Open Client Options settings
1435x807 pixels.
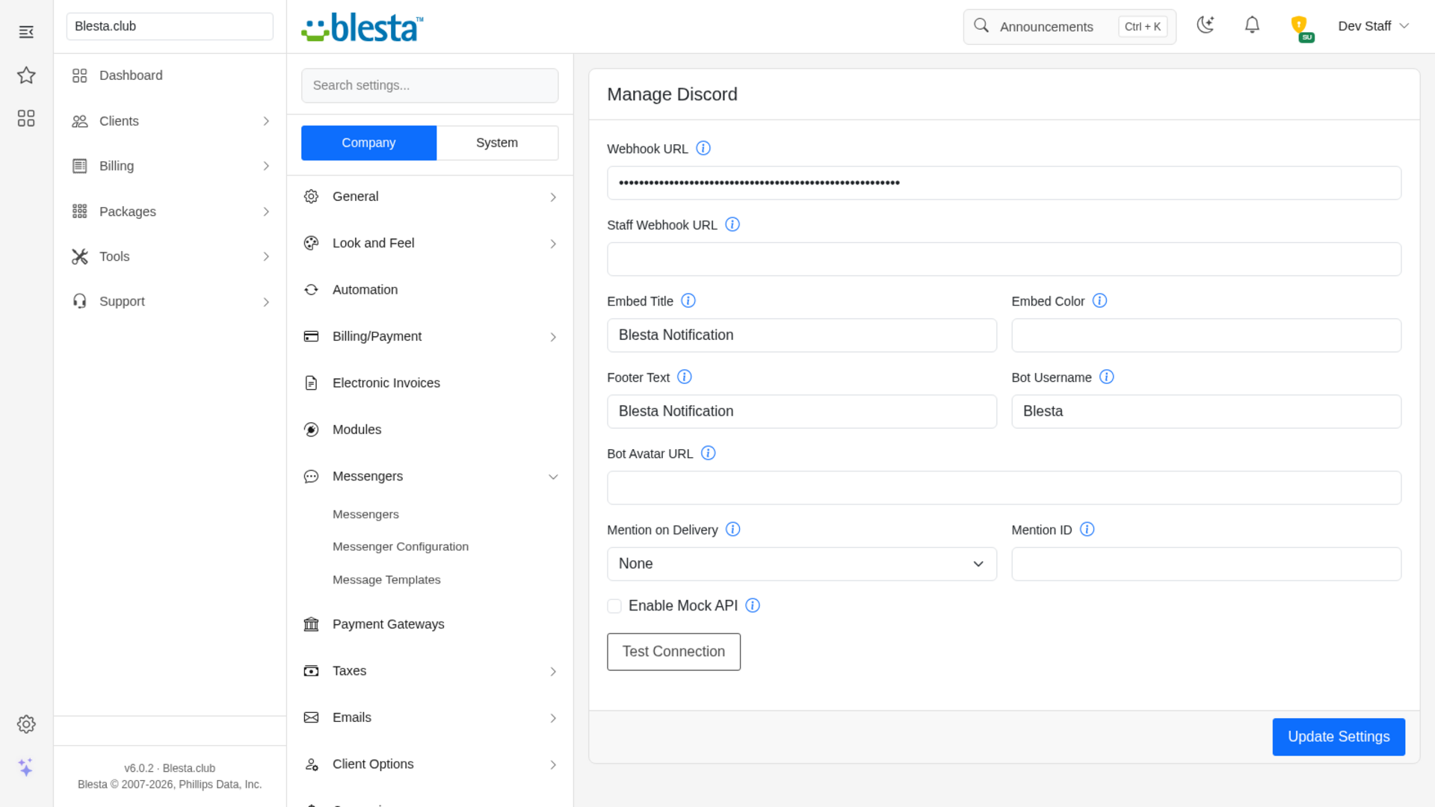click(x=430, y=764)
